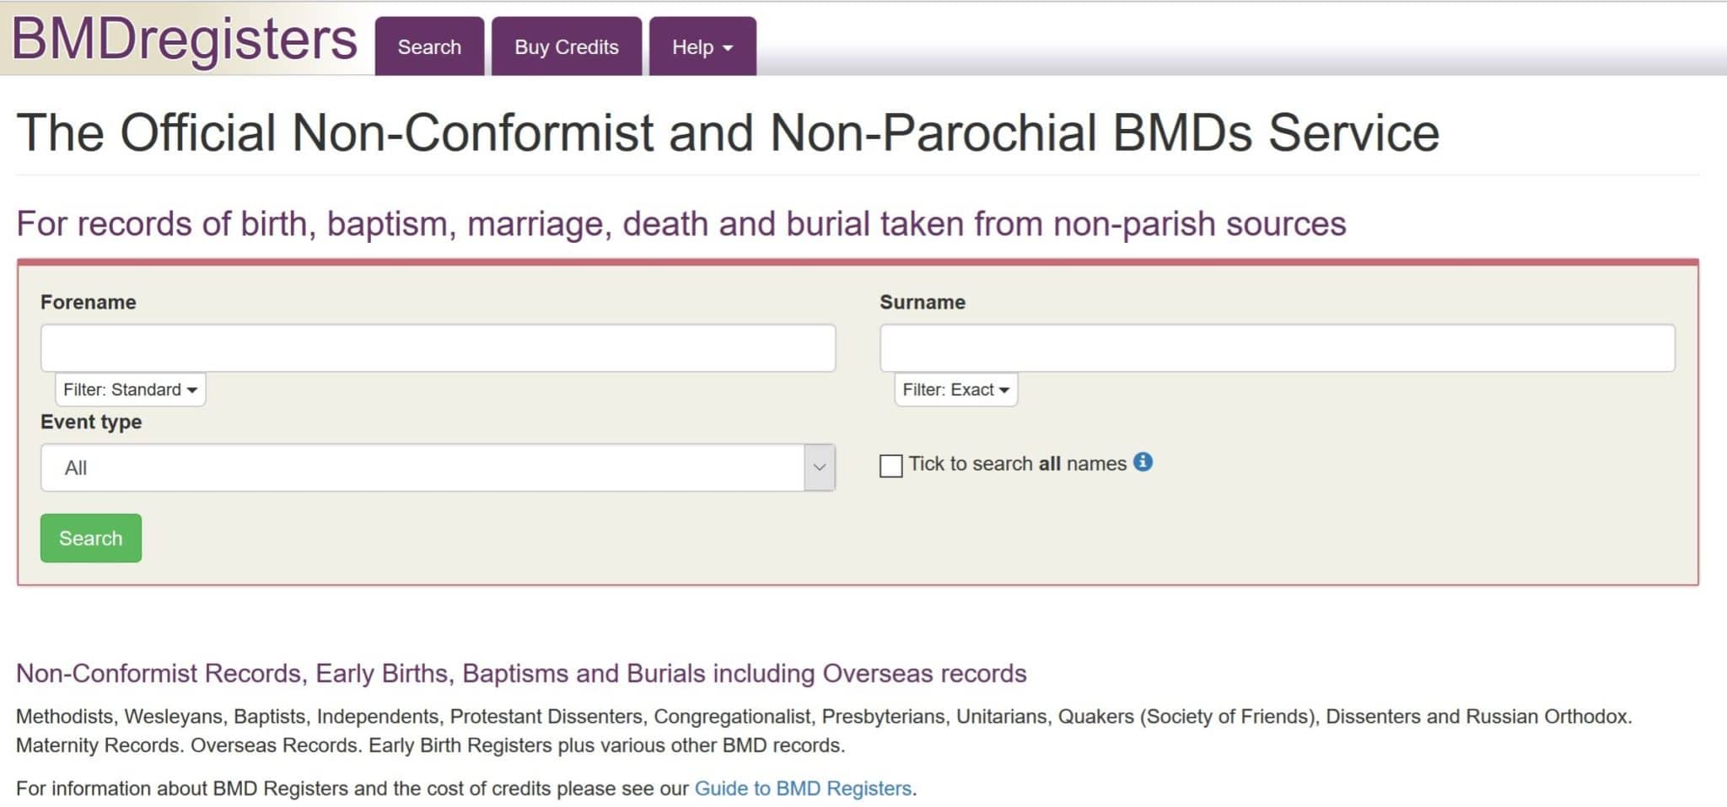The height and width of the screenshot is (807, 1727).
Task: Open the Filter: Exact dropdown
Action: (x=956, y=390)
